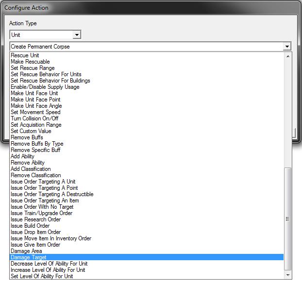Select Enable/Disable Supply Usage
Viewport: 302px width, 284px height.
point(147,87)
